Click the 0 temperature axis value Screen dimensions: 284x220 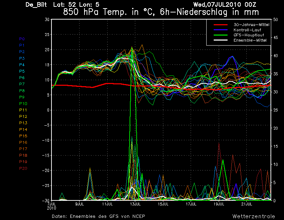pyautogui.click(x=48, y=110)
